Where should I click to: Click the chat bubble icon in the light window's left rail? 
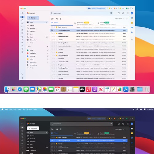tap(22, 26)
